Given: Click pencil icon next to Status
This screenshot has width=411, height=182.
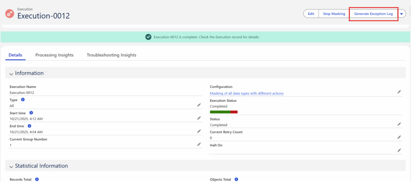Looking at the screenshot, I should tap(399, 124).
